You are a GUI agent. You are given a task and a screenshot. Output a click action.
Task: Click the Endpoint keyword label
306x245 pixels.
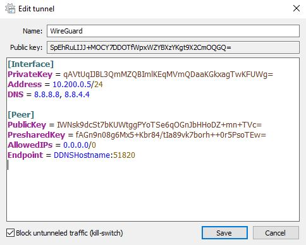(25, 155)
